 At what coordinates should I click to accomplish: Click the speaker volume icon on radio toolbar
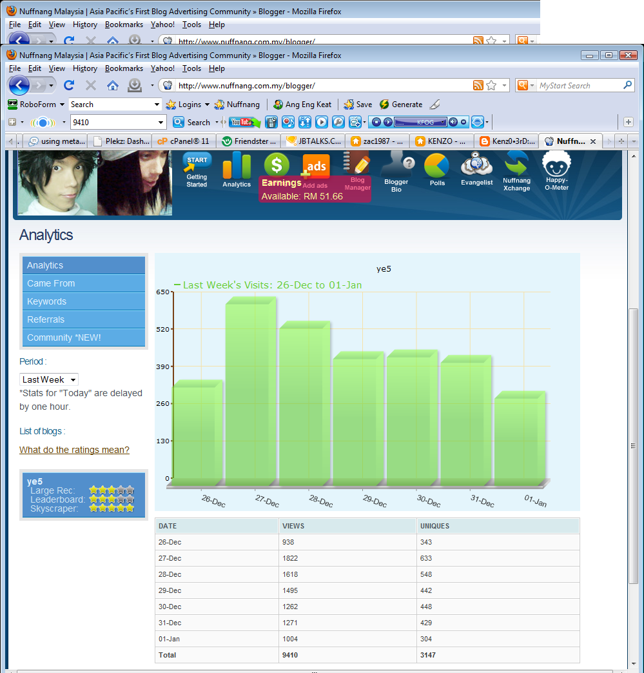[453, 123]
